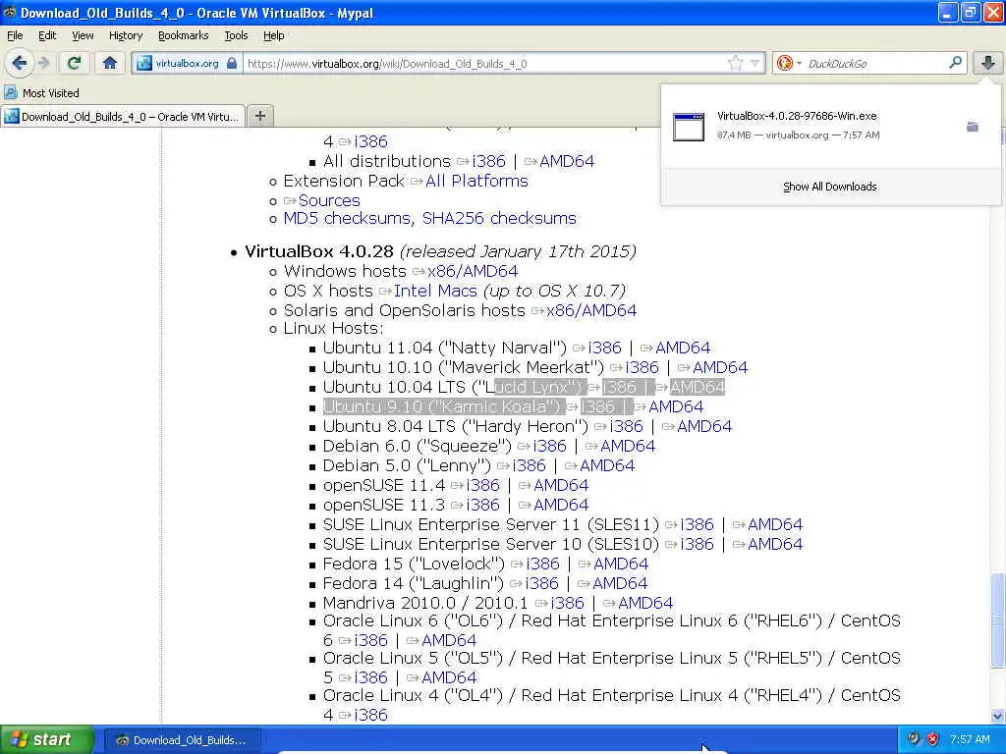
Task: Select the Download_Old_Builds_4_0 tab
Action: coord(123,116)
